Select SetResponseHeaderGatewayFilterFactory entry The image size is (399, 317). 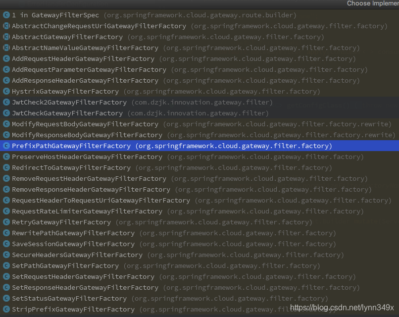click(x=199, y=287)
